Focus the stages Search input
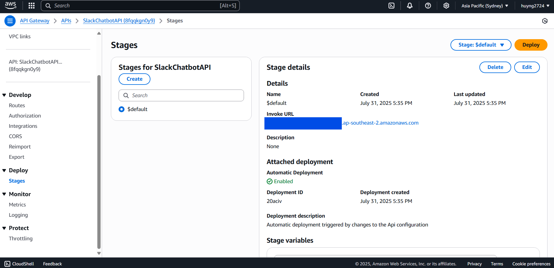This screenshot has height=268, width=554. click(181, 95)
